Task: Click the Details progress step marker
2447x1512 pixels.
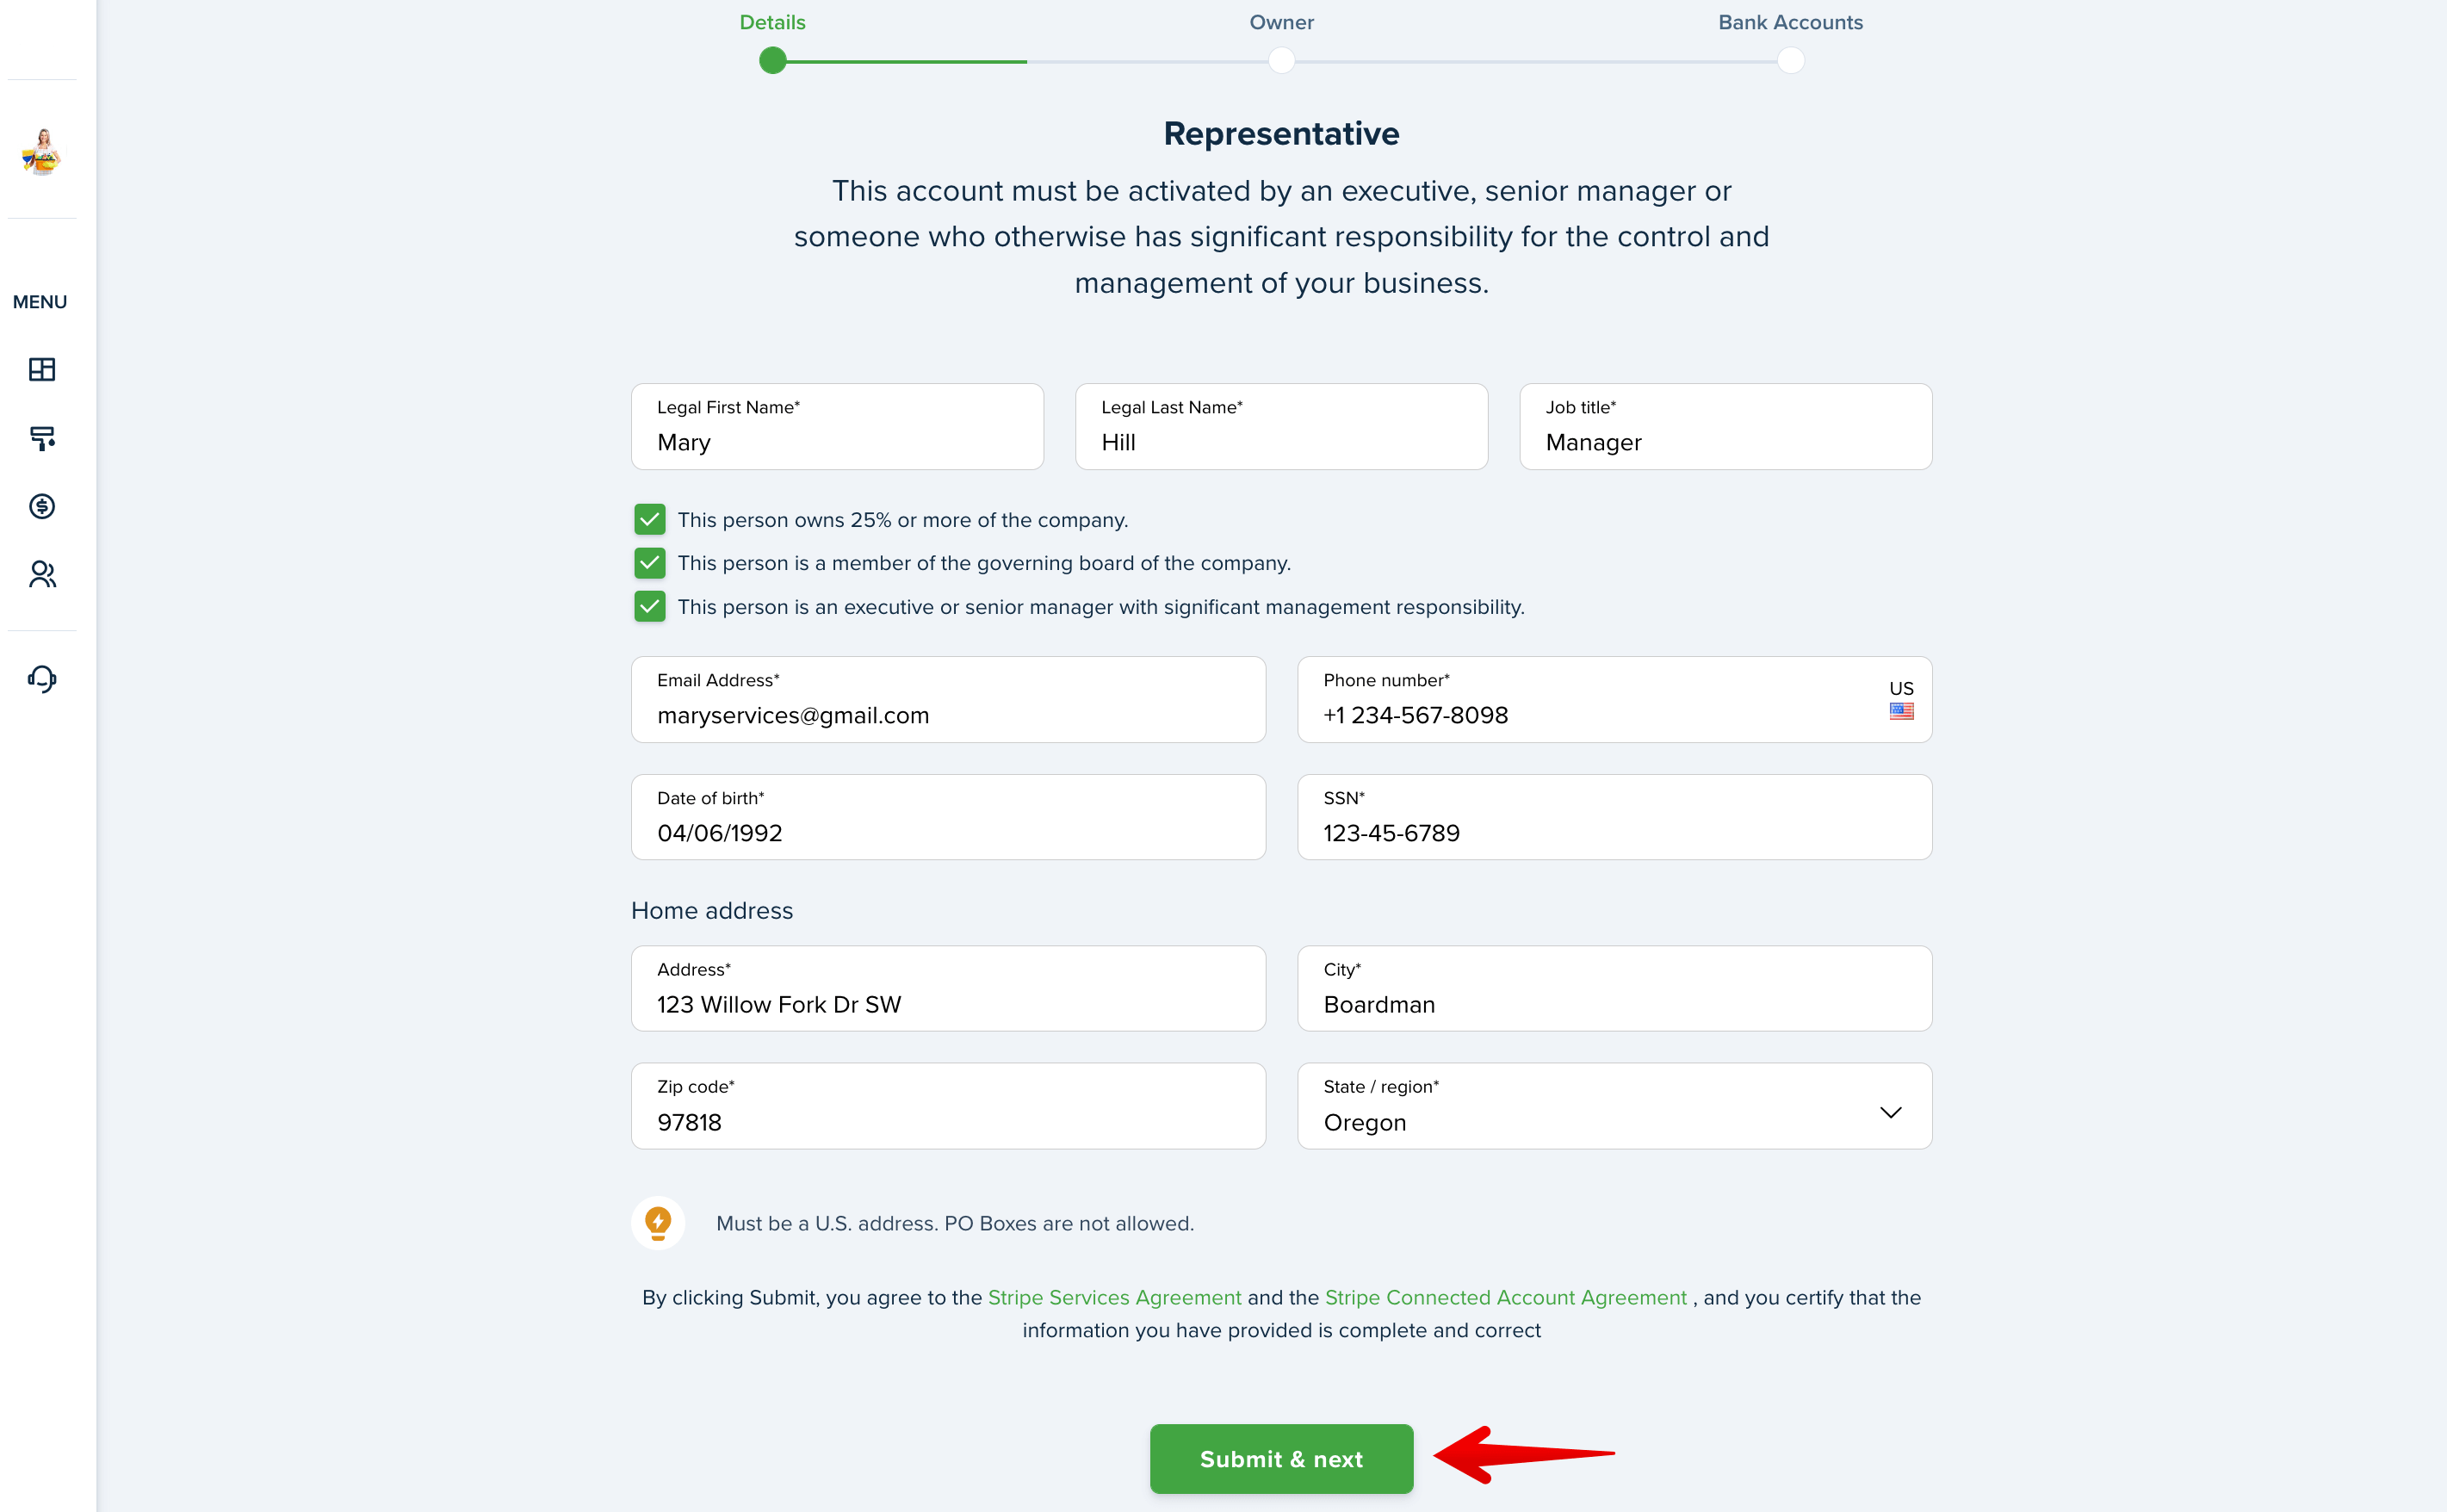Action: pos(772,61)
